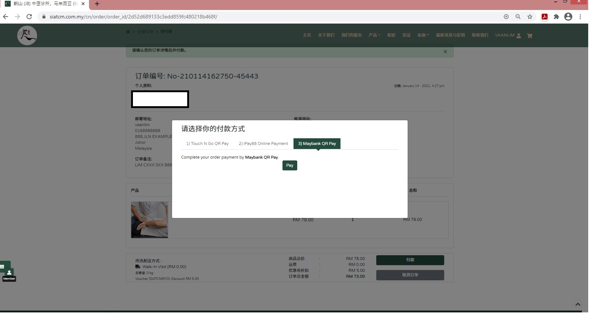Open the Adobe Acrobat extension icon
The height and width of the screenshot is (329, 593).
(545, 17)
